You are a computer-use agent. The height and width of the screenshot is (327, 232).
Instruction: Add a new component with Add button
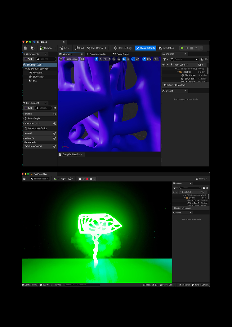coord(28,59)
